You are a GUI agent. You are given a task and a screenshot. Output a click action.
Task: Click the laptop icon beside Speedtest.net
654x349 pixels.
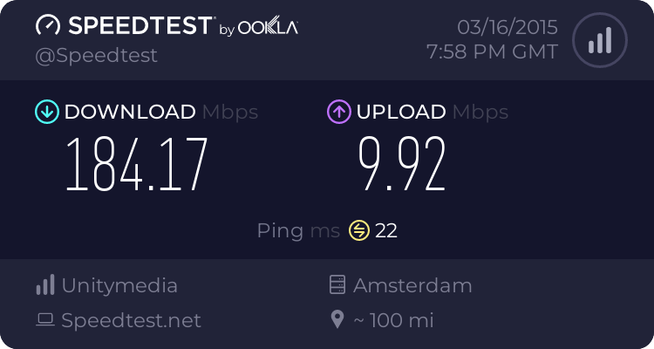click(x=45, y=320)
